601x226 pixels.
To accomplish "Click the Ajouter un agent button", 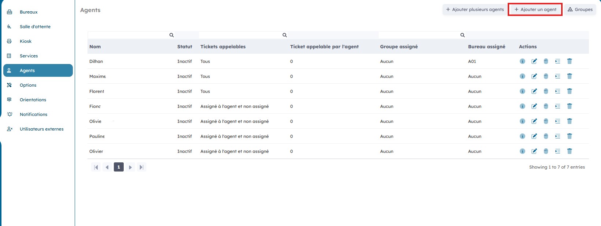I will coord(535,10).
